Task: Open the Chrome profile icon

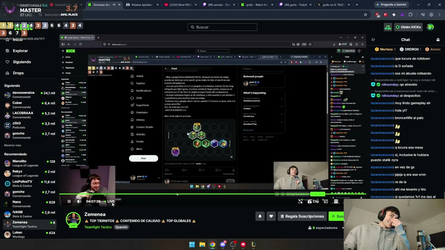Action: (431, 15)
